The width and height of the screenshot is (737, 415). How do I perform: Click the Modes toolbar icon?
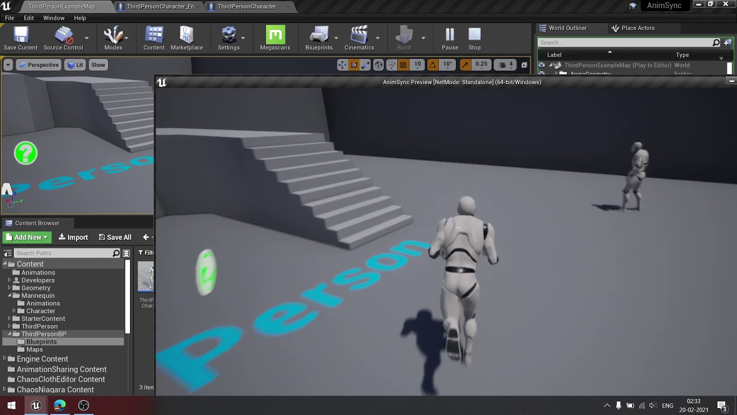pos(113,39)
